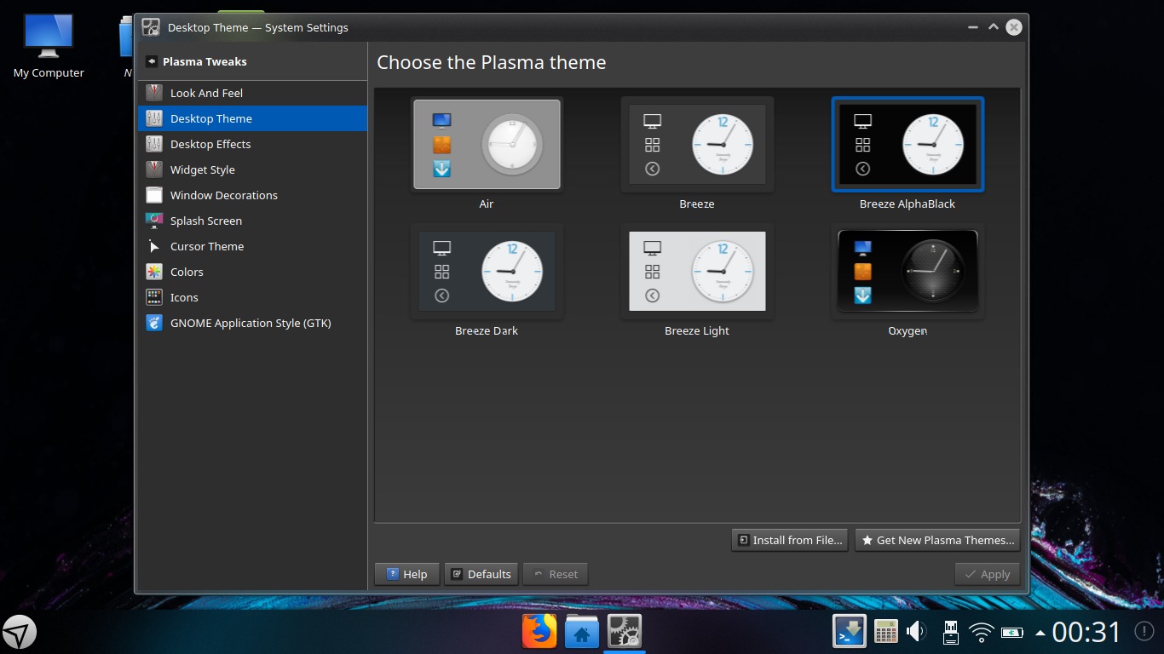Screen dimensions: 1164x654
Task: Select the Breeze AlphaBlack theme thumbnail
Action: (908, 144)
